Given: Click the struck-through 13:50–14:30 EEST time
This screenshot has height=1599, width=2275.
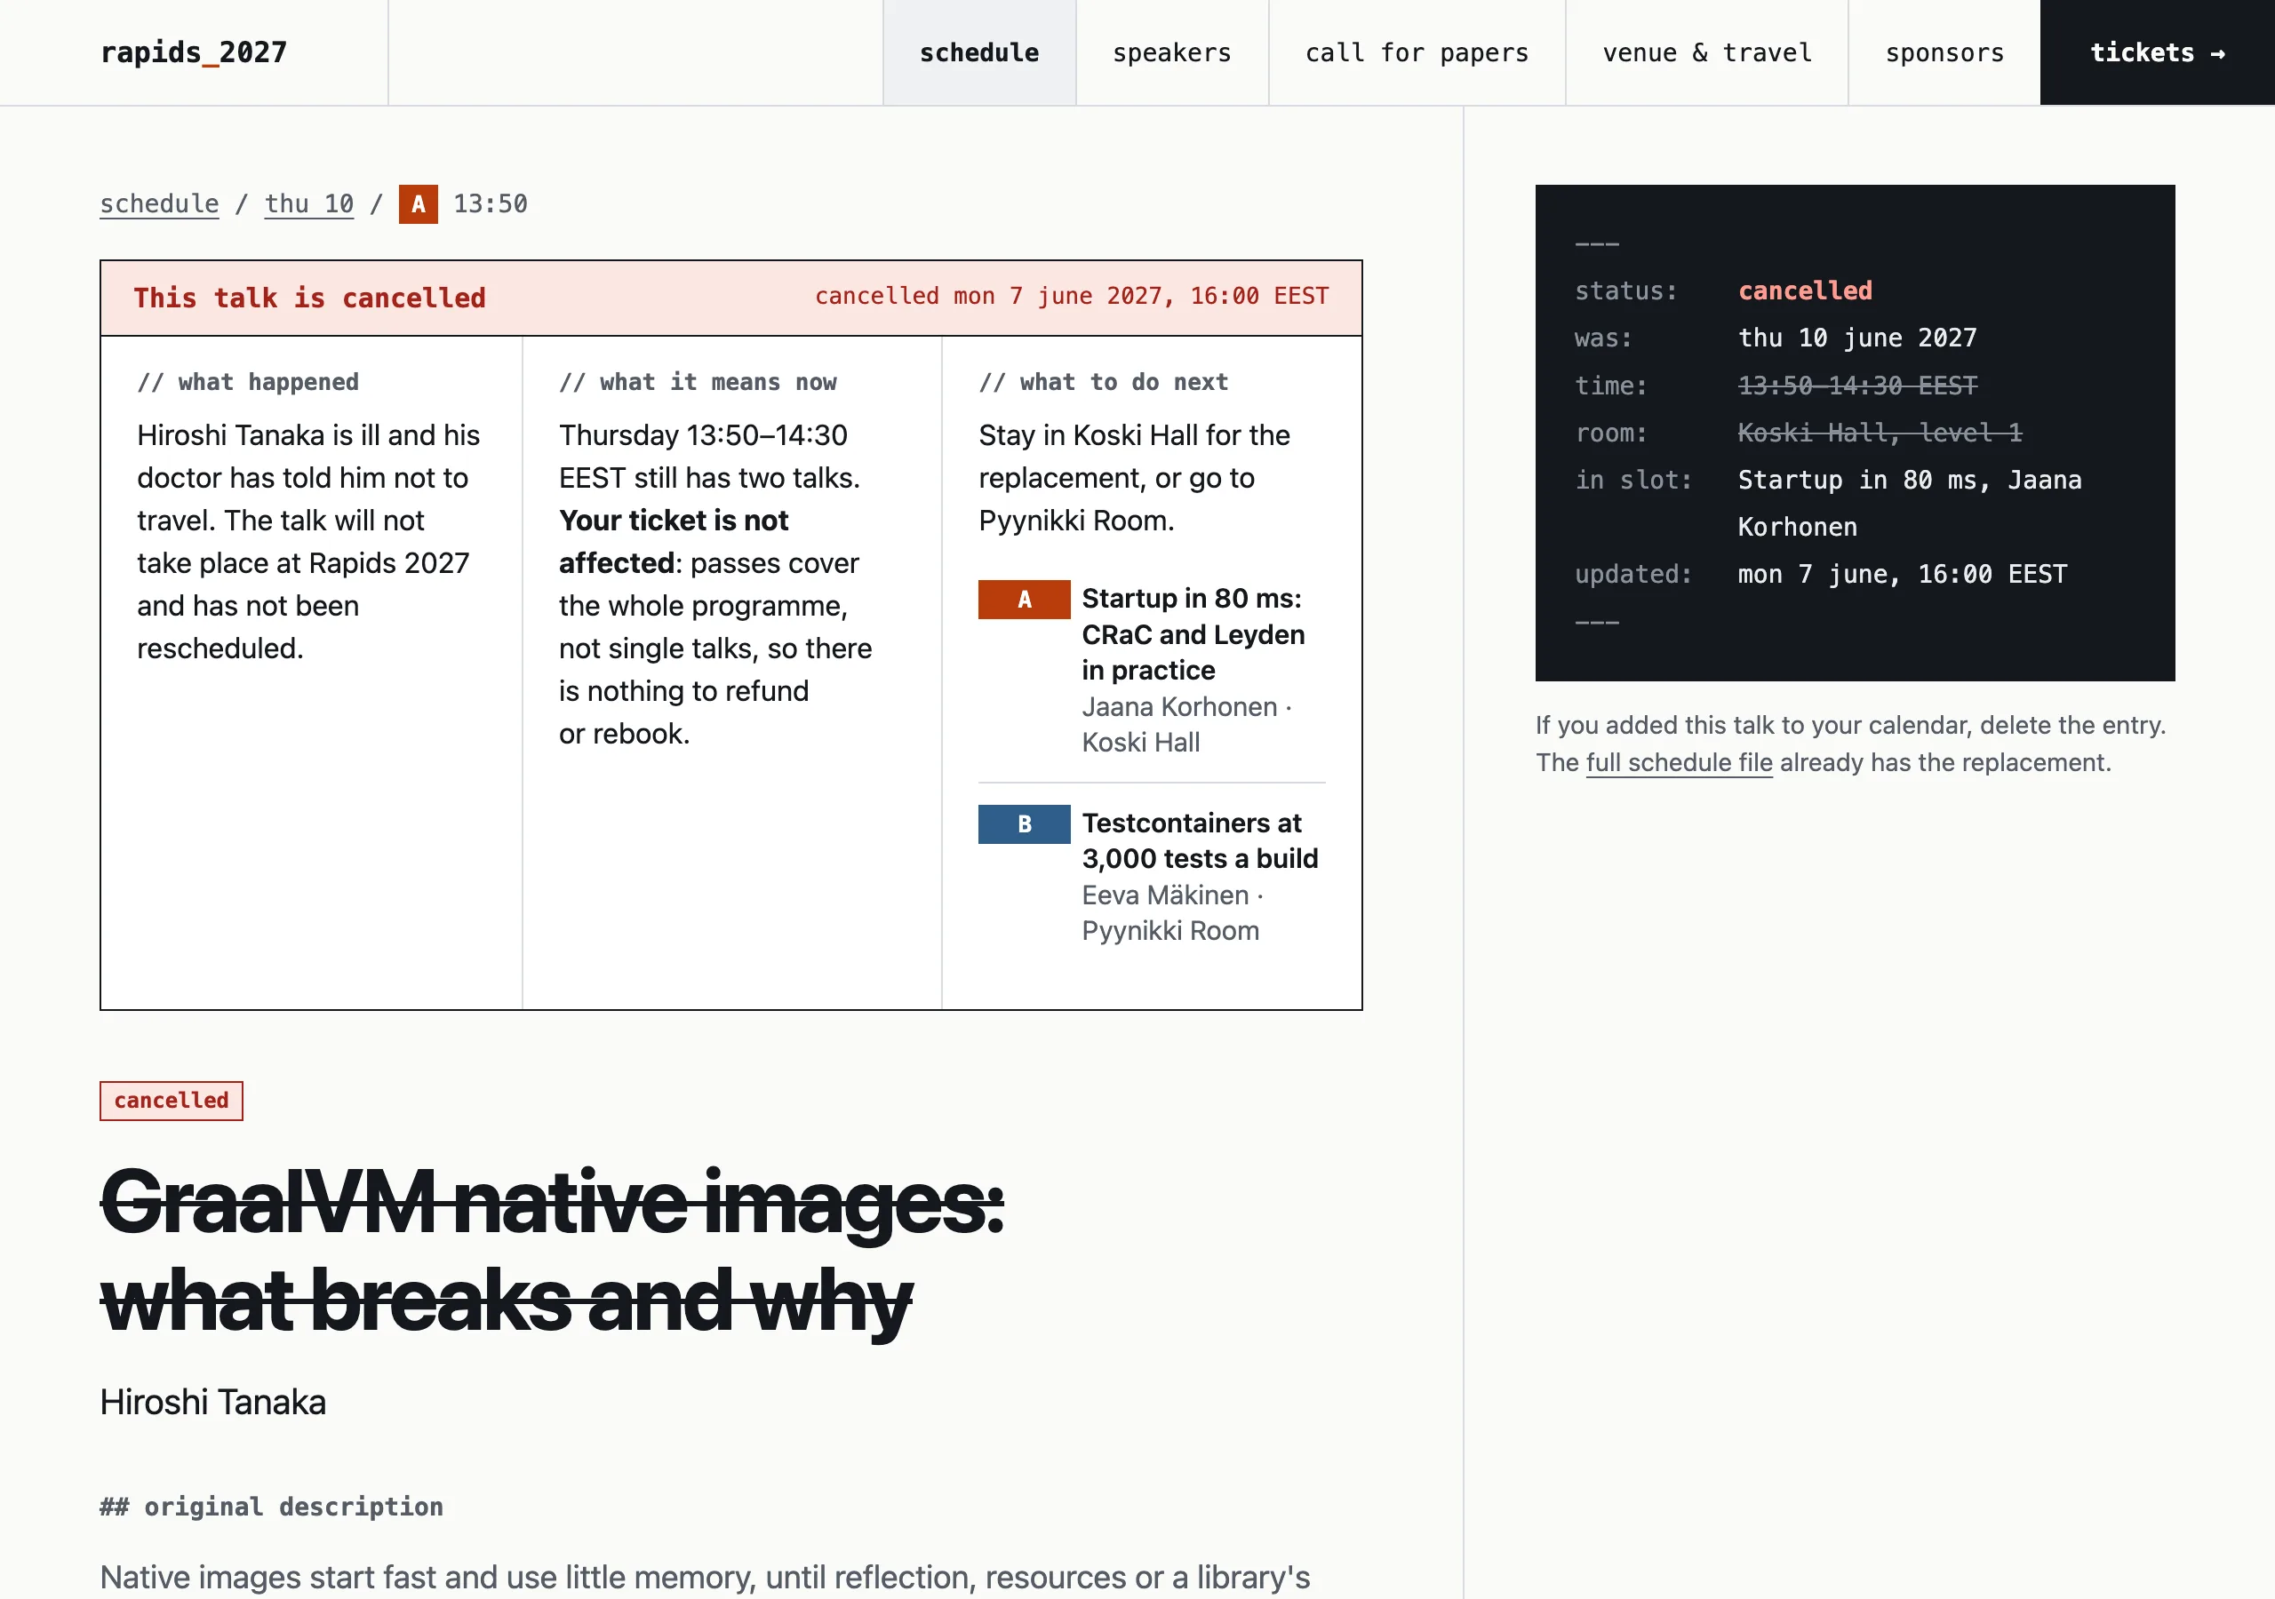Looking at the screenshot, I should coord(1858,386).
